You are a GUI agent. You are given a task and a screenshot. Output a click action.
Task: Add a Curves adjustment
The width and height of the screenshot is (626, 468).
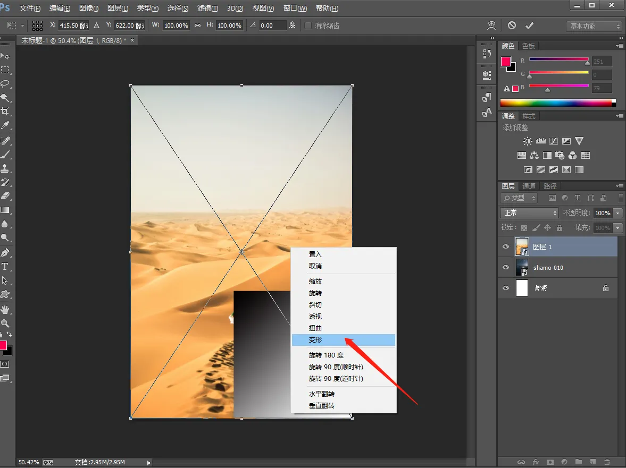pyautogui.click(x=553, y=141)
